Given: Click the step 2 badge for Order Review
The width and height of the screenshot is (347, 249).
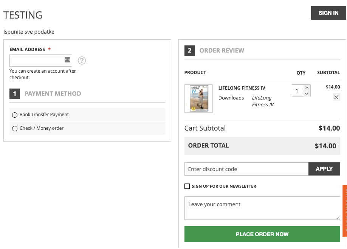Looking at the screenshot, I should pos(189,50).
